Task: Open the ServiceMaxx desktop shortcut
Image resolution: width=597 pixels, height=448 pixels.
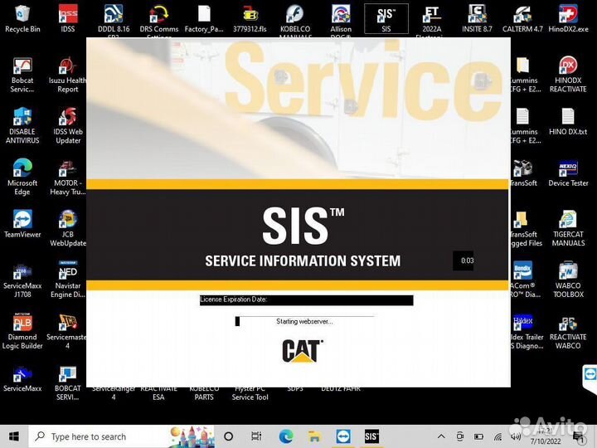Action: pos(22,379)
